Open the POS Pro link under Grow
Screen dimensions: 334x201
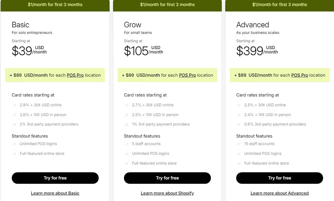pyautogui.click(x=187, y=75)
